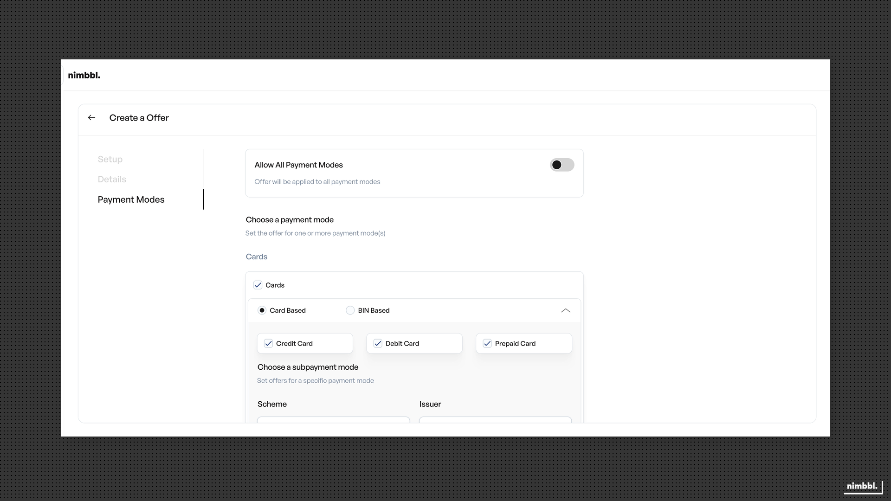Click the nimbbl logo in the header
The width and height of the screenshot is (891, 501).
(x=84, y=75)
